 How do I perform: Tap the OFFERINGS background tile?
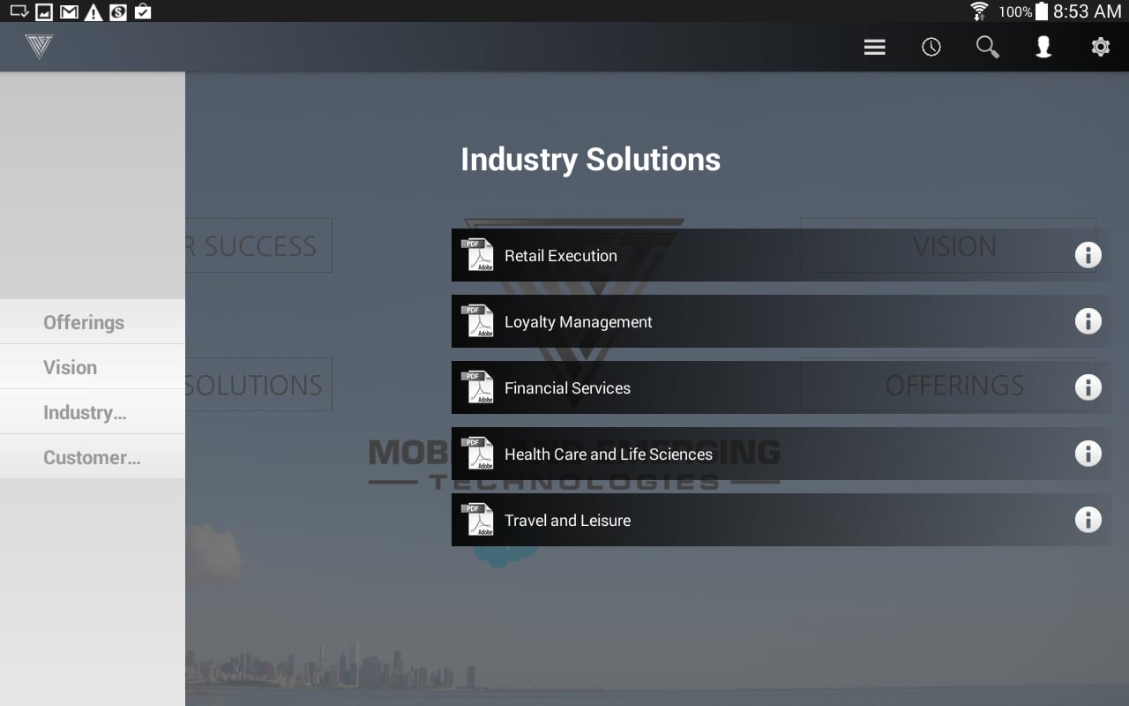[948, 385]
